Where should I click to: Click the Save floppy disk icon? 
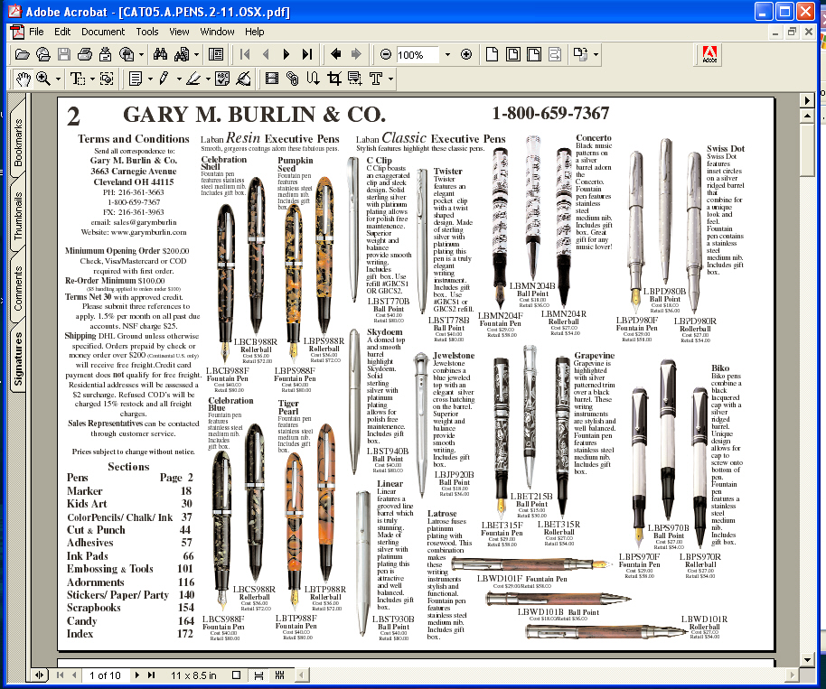click(x=64, y=54)
